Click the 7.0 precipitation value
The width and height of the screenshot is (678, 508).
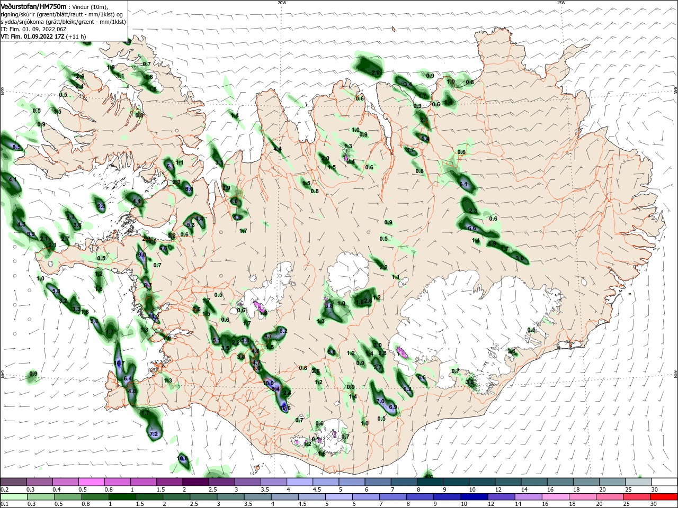click(x=380, y=401)
